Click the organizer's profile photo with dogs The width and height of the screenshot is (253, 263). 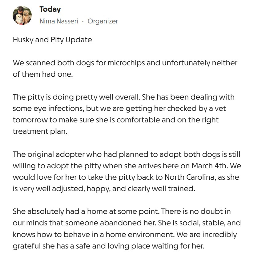(x=22, y=15)
